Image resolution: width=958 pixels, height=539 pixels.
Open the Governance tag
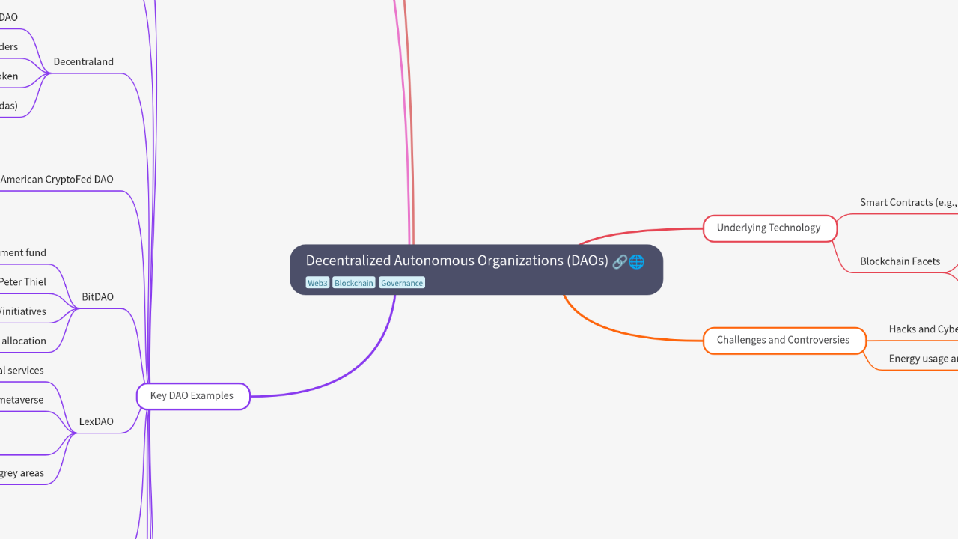point(401,282)
